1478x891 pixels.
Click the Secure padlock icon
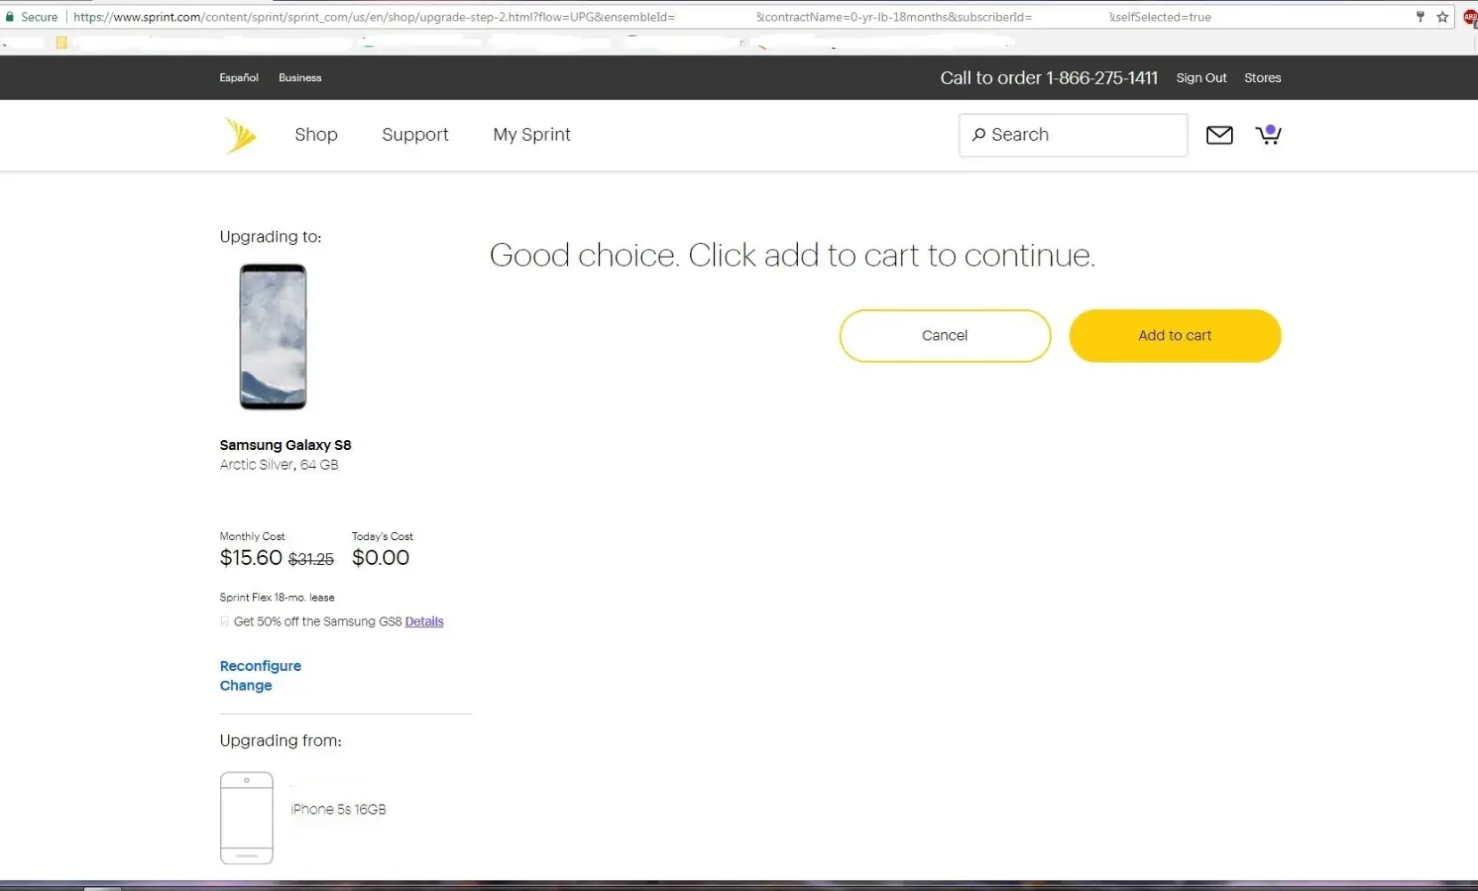[10, 17]
